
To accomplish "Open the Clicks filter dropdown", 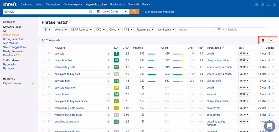I will click(114, 30).
